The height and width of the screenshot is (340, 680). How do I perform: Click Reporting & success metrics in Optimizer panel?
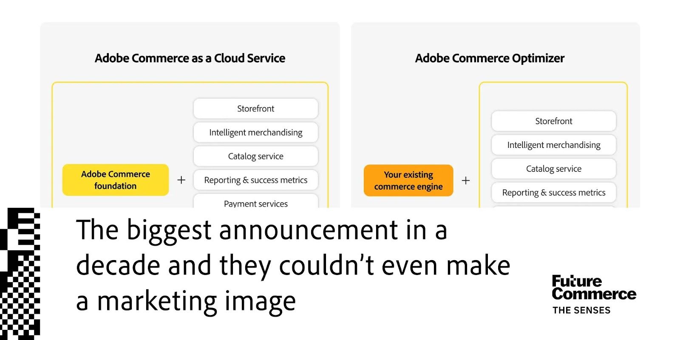[x=554, y=193]
